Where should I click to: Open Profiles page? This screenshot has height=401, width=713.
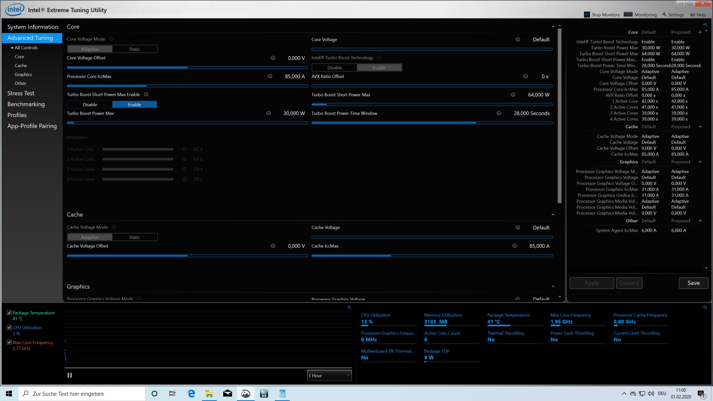[17, 115]
